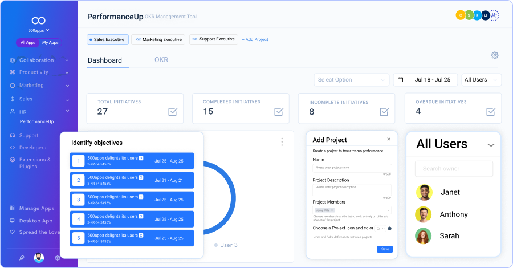Click the dashboard settings gear icon
Viewport: 513px width, 268px height.
[x=495, y=55]
